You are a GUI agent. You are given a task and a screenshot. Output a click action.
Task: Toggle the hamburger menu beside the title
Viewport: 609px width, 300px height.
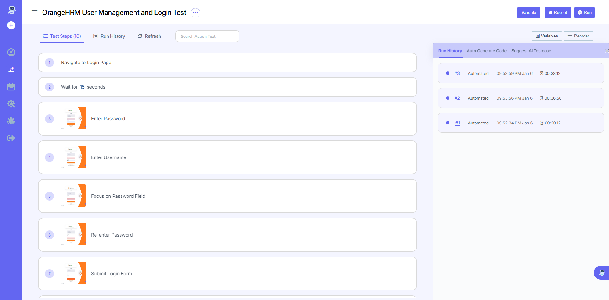pyautogui.click(x=35, y=13)
